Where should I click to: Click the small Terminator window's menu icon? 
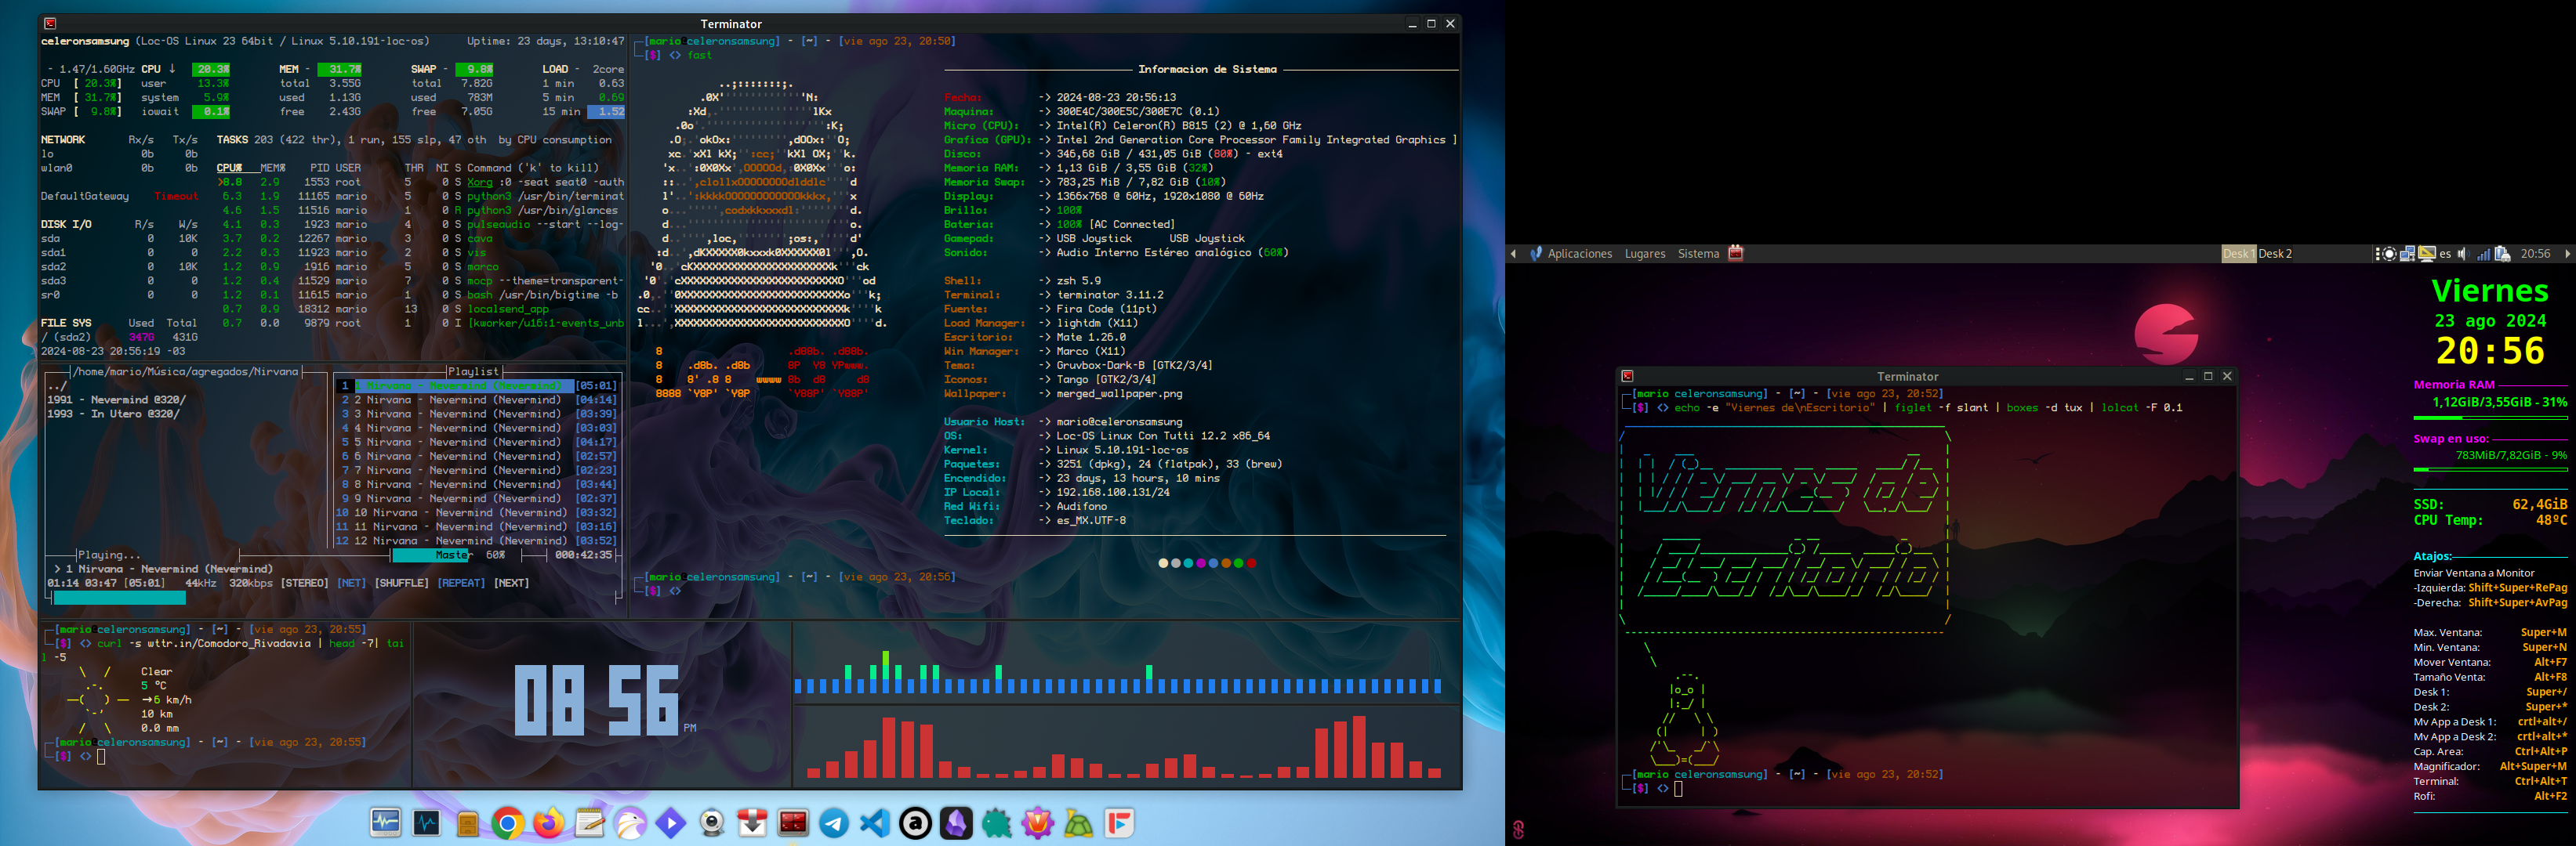tap(1627, 377)
